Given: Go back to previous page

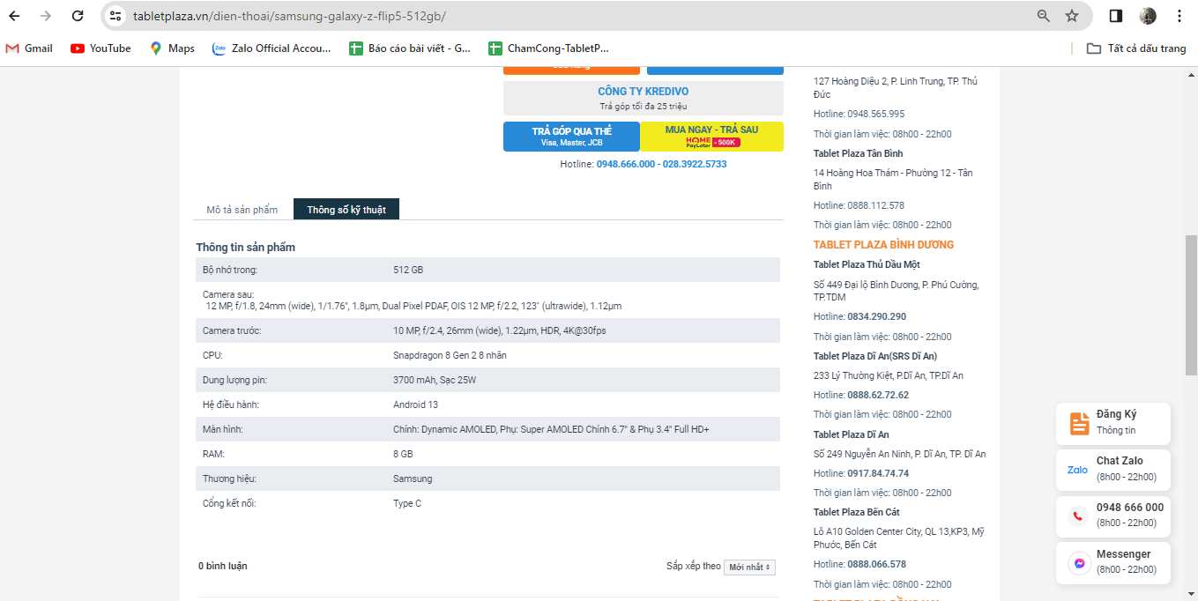Looking at the screenshot, I should [15, 16].
